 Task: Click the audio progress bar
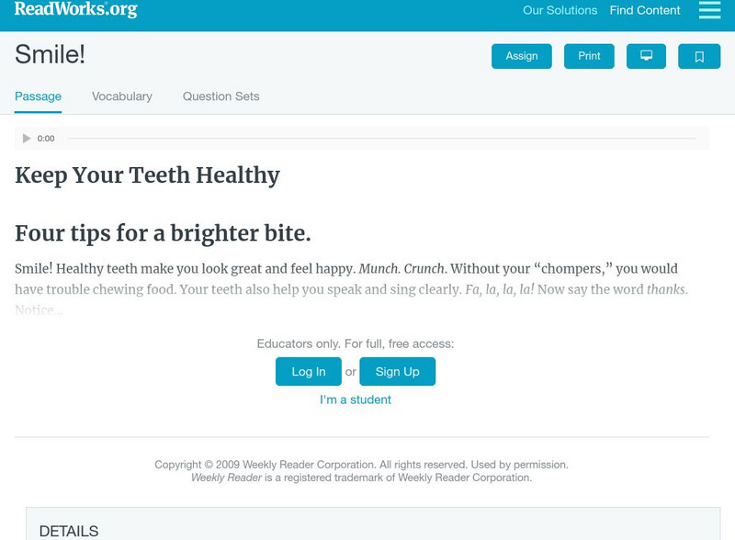[x=381, y=139]
